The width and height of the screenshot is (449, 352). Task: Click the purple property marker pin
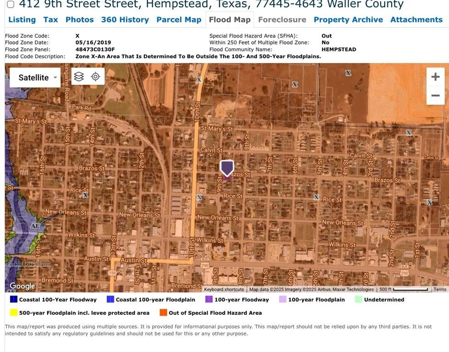227,168
